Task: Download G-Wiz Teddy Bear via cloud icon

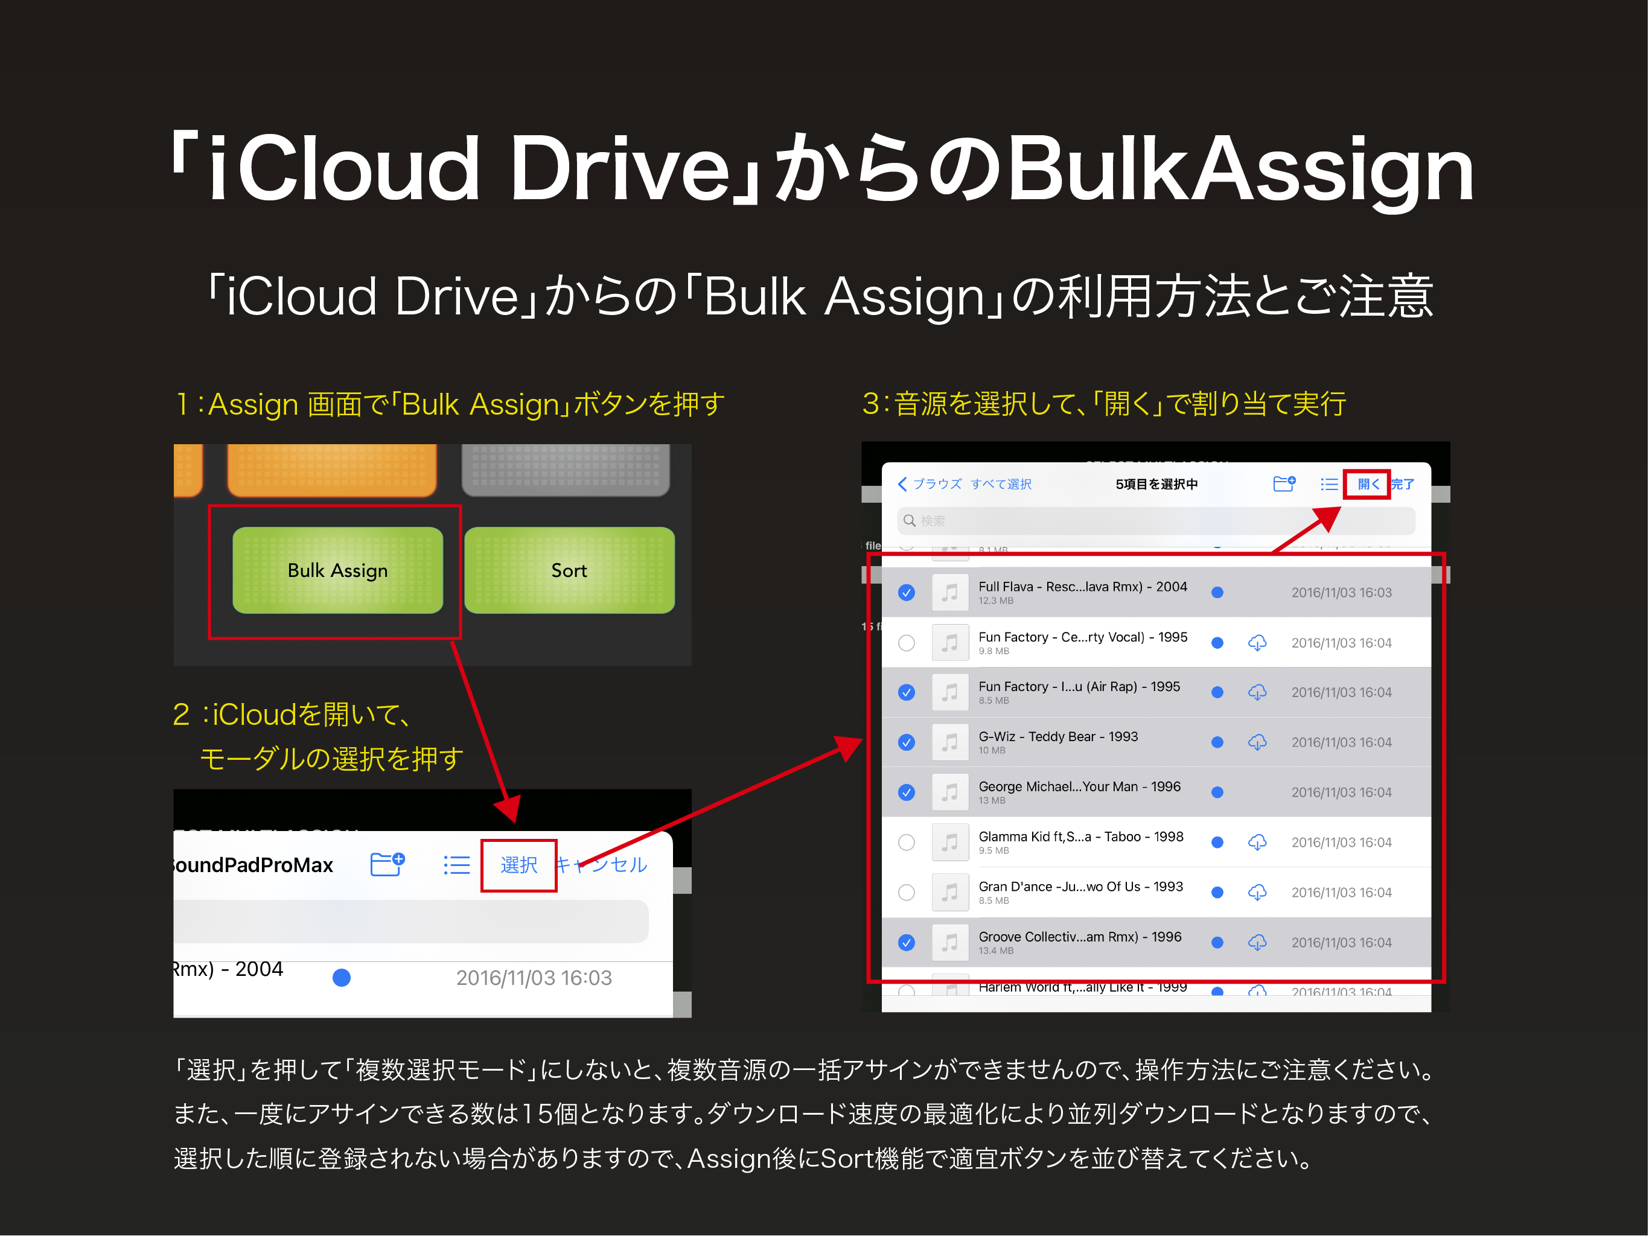Action: click(1257, 742)
